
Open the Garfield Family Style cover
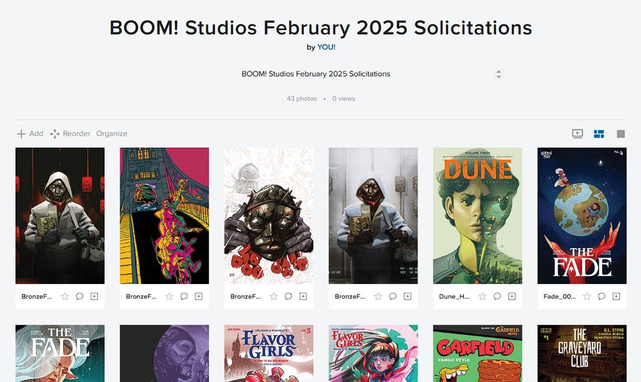tap(478, 353)
